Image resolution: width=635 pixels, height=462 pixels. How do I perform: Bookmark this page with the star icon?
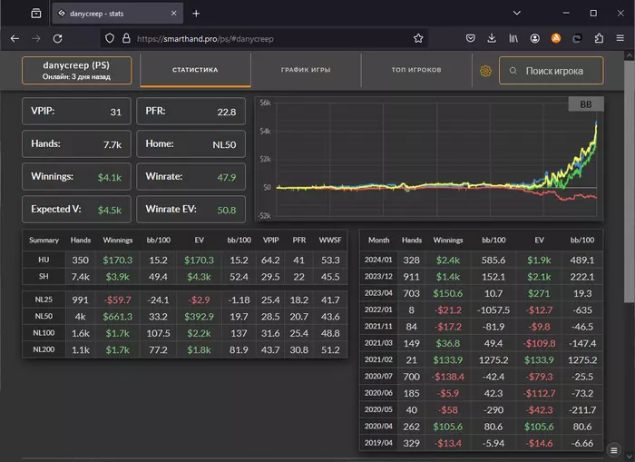(418, 39)
